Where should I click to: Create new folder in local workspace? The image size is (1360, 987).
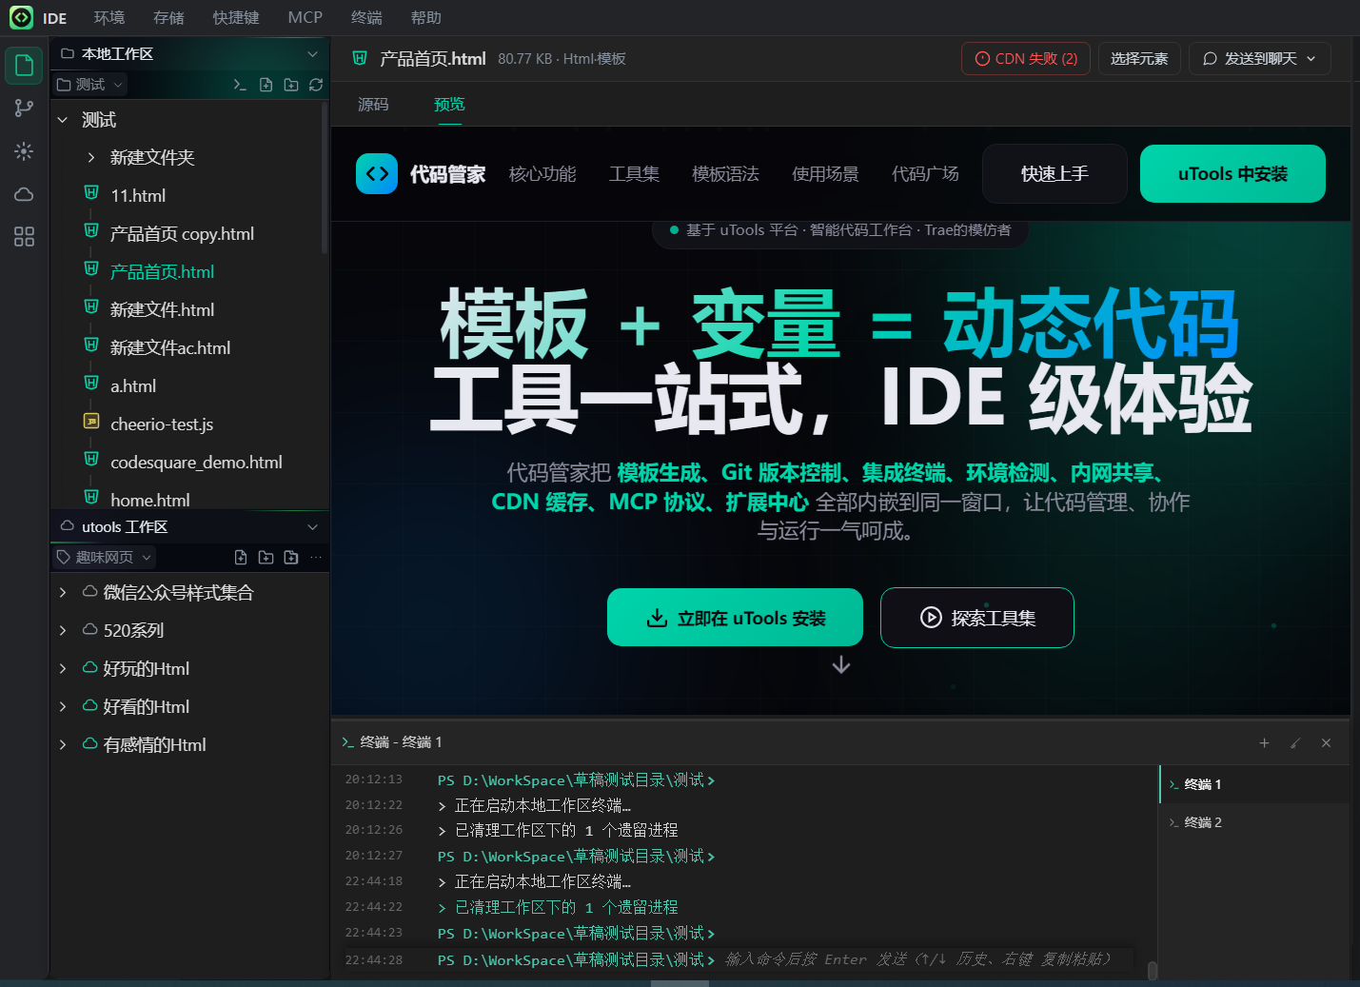coord(291,85)
